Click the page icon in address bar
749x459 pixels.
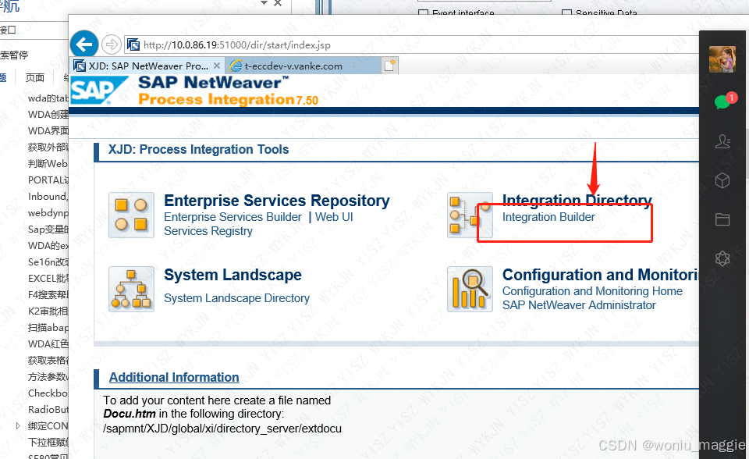tap(133, 45)
